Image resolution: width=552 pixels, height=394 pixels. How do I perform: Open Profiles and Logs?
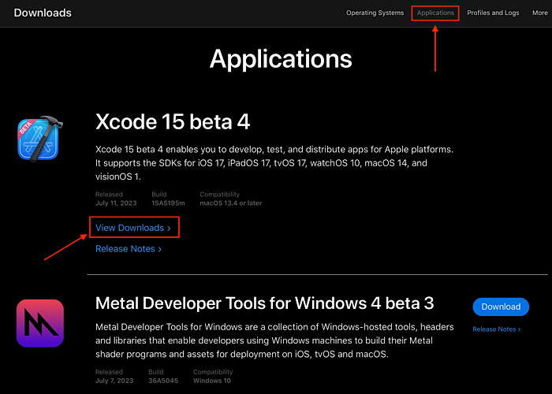coord(493,13)
